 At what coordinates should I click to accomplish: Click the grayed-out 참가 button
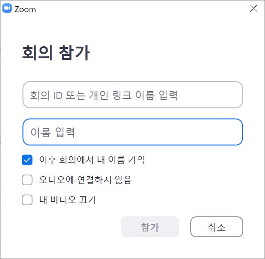[x=150, y=227]
